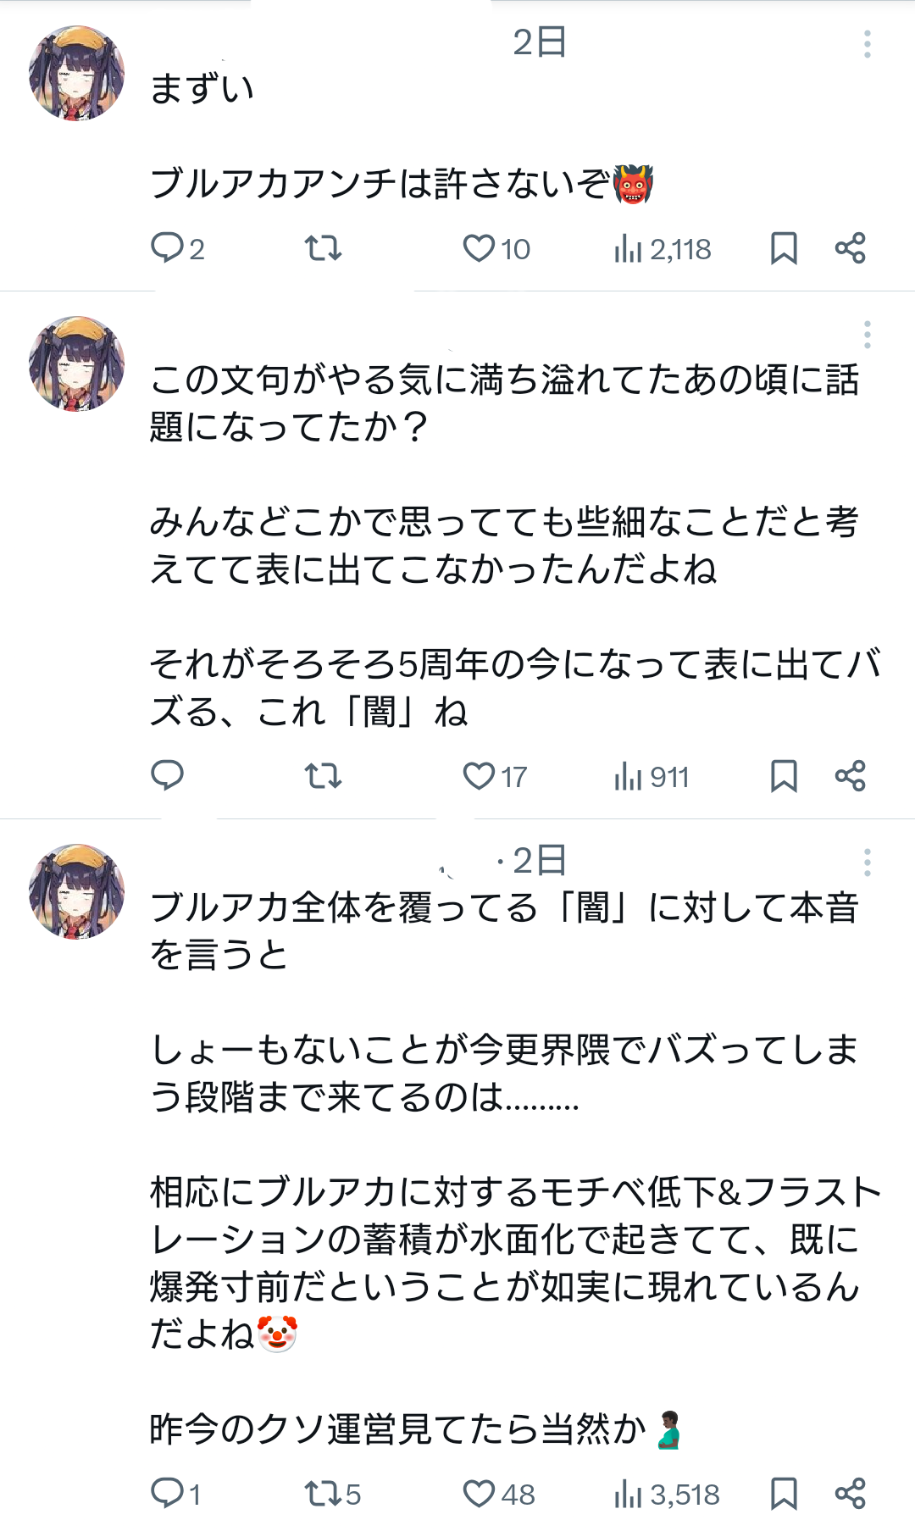Viewport: 915px width, 1531px height.
Task: Open the profile avatar of first tweet
Action: (76, 73)
